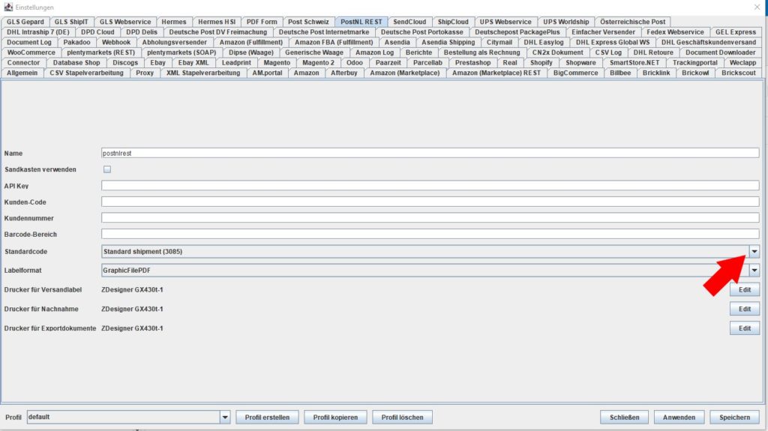Switch to the UPS Worldship tab
Image resolution: width=768 pixels, height=431 pixels.
[565, 22]
